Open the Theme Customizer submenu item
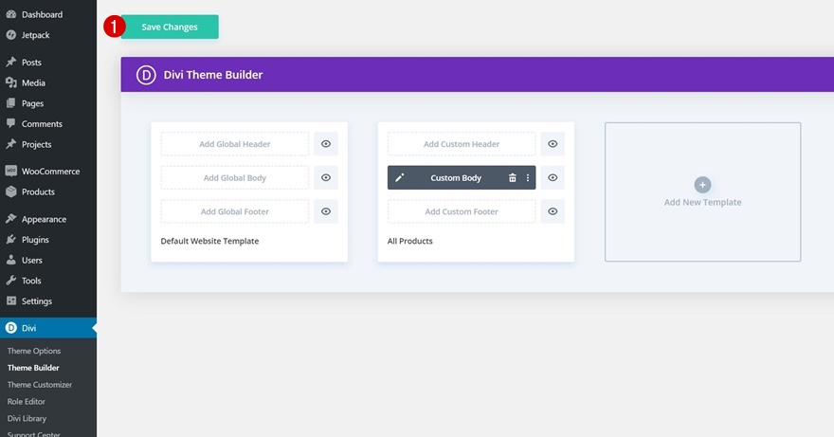Image resolution: width=834 pixels, height=437 pixels. [40, 385]
